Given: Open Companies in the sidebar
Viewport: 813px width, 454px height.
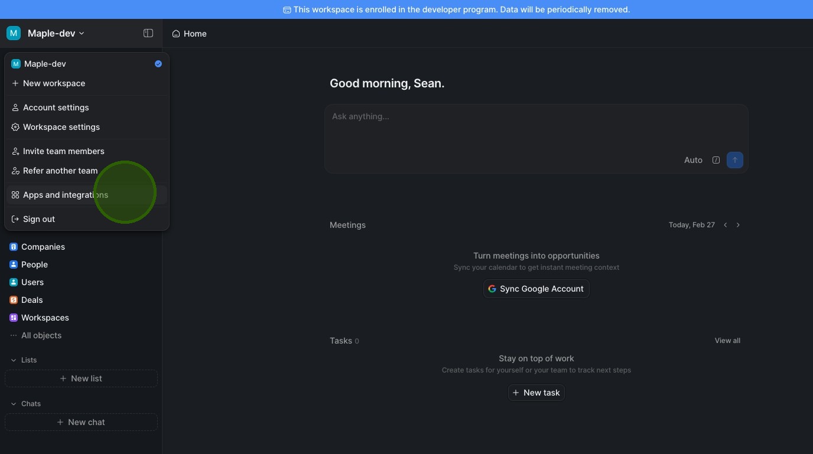Looking at the screenshot, I should coord(81,247).
